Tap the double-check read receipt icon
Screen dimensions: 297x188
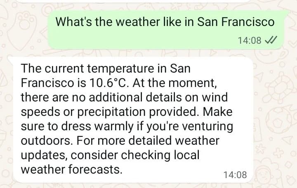point(271,40)
